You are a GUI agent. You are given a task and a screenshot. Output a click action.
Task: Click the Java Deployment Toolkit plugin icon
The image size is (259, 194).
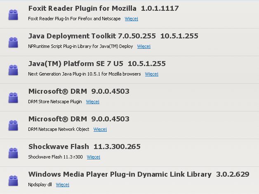pyautogui.click(x=13, y=42)
